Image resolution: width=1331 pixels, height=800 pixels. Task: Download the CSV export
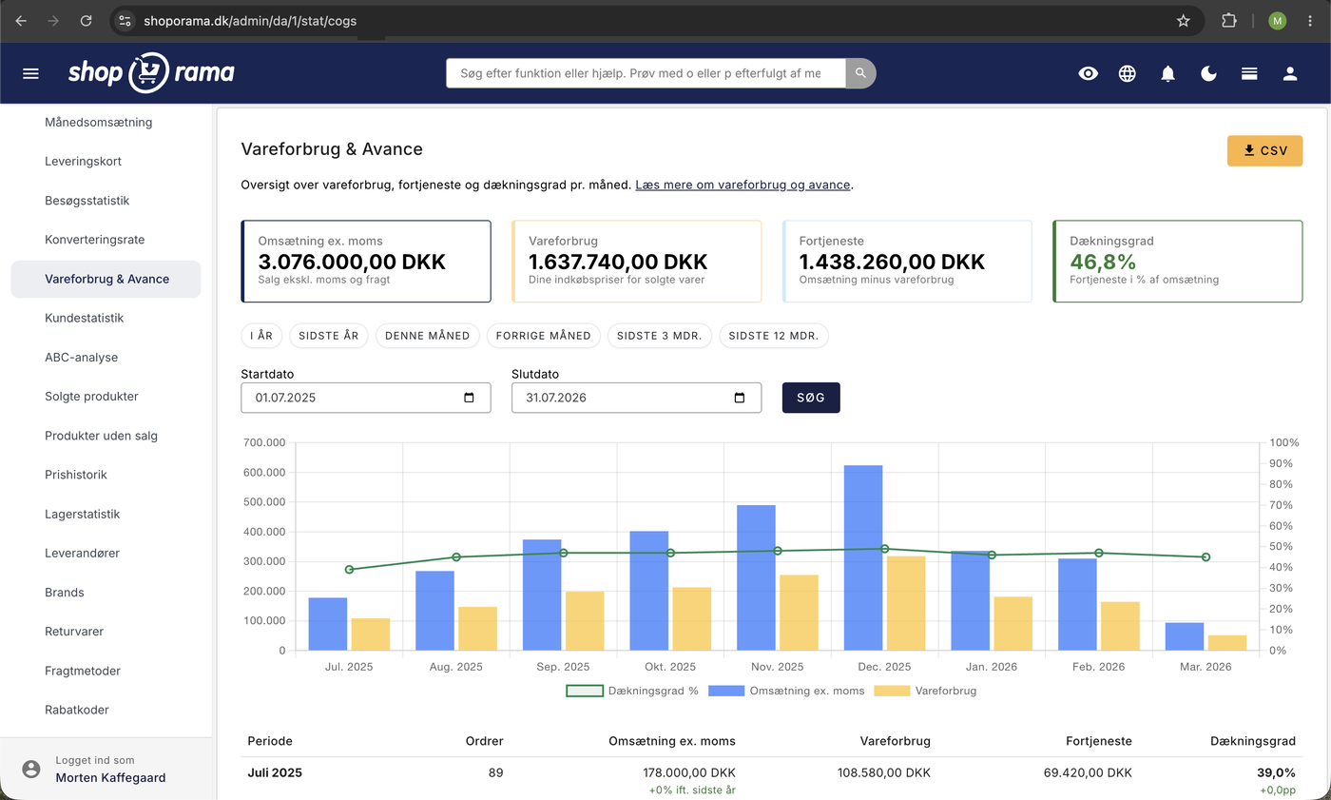coord(1264,150)
